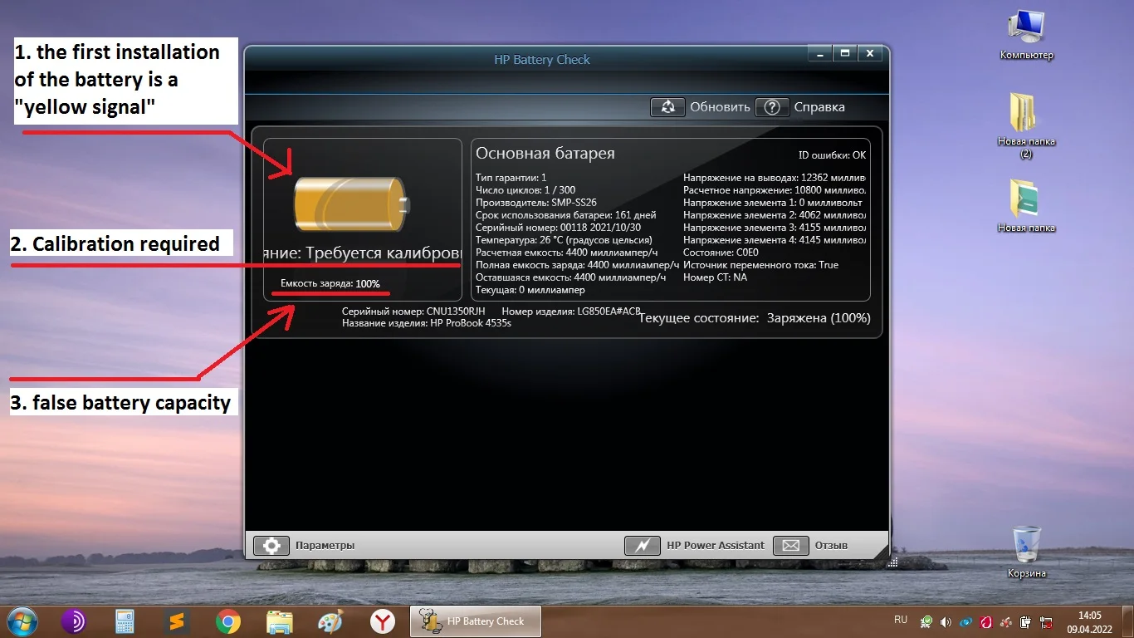Click 'Температура: 26 °C' line

pyautogui.click(x=564, y=240)
